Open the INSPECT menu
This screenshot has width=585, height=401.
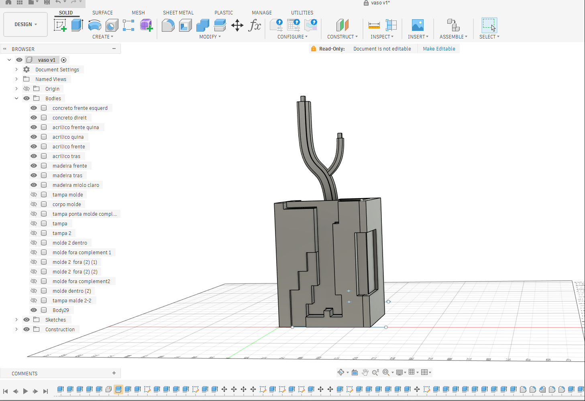(382, 36)
